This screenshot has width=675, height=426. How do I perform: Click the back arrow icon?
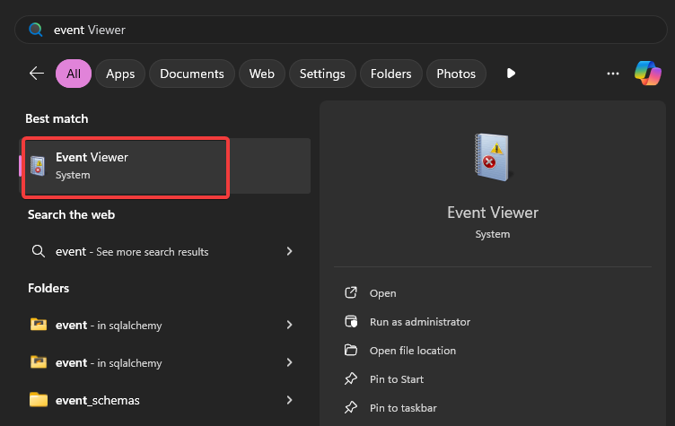(x=37, y=74)
